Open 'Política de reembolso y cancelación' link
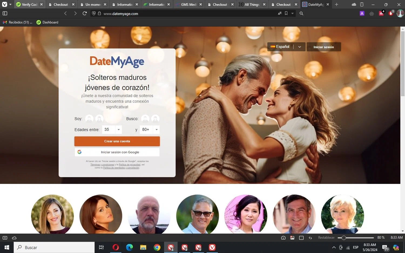Viewport: 405px width, 253px height. (x=121, y=168)
